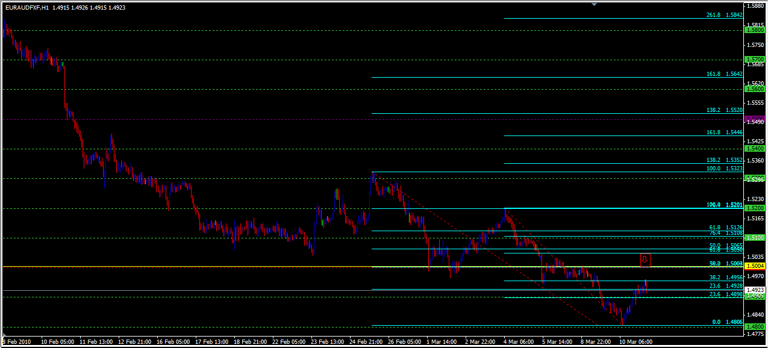Click the 26 Feb 05:00 time axis label
Image resolution: width=768 pixels, height=348 pixels.
pos(404,342)
